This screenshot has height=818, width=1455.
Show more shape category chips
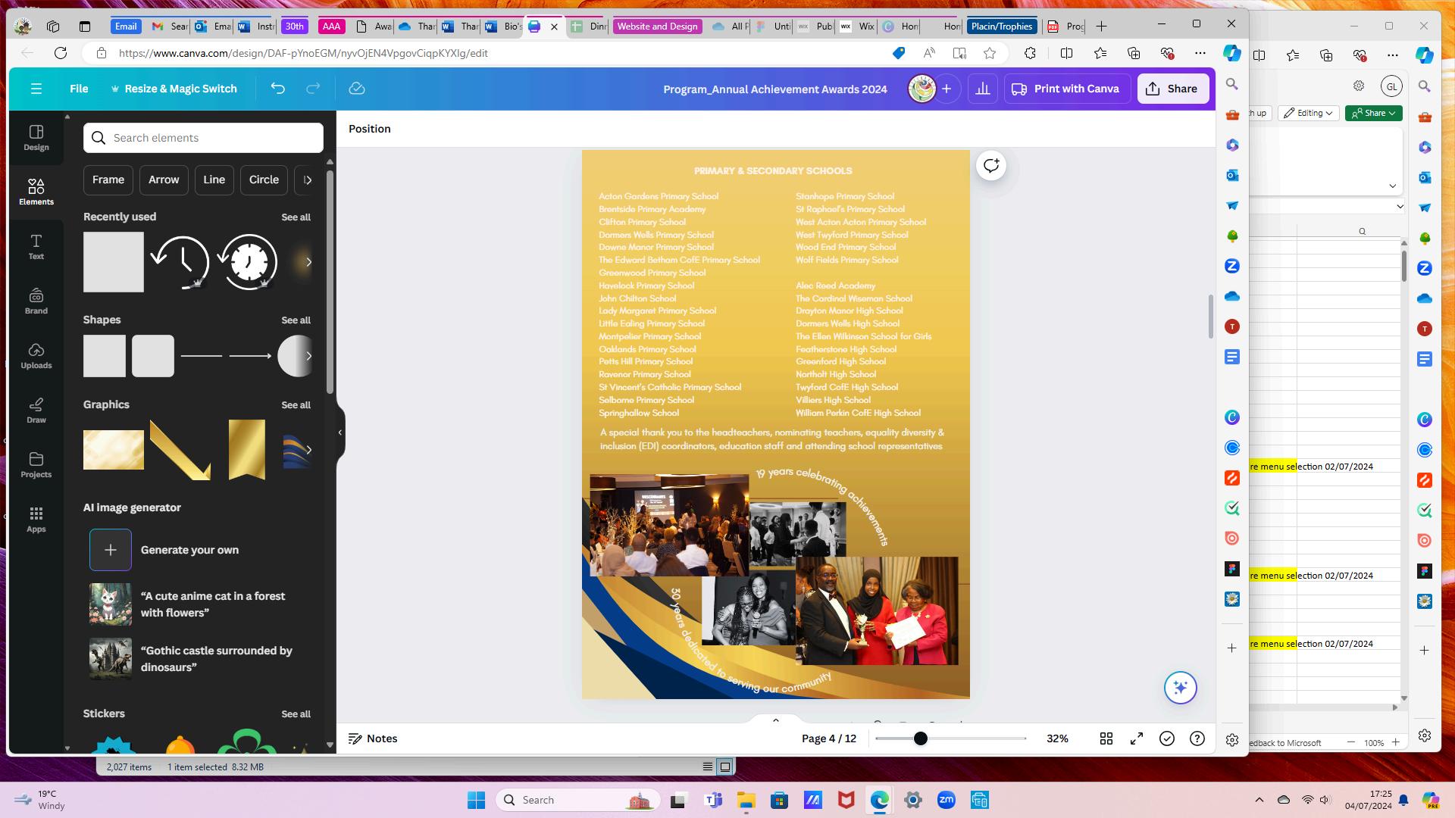[x=307, y=180]
